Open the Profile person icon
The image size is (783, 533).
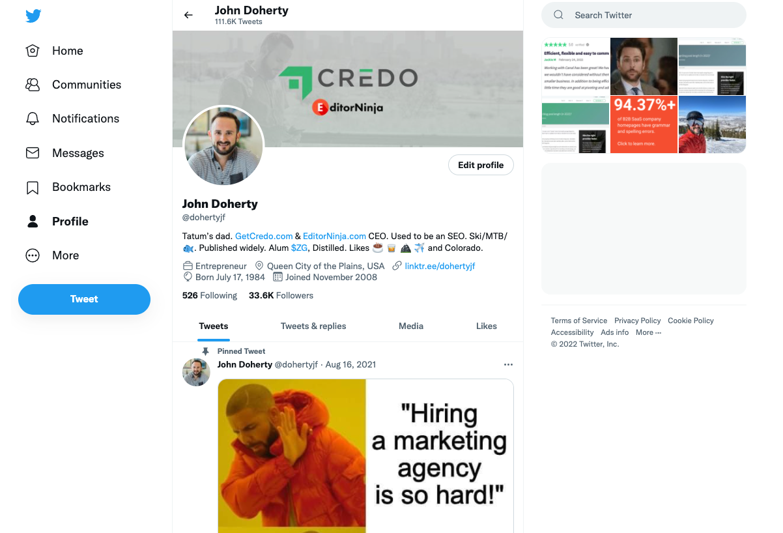(33, 222)
